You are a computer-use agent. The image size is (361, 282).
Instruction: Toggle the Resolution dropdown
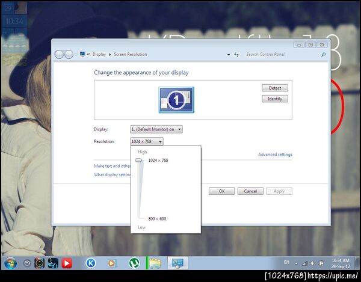(147, 141)
